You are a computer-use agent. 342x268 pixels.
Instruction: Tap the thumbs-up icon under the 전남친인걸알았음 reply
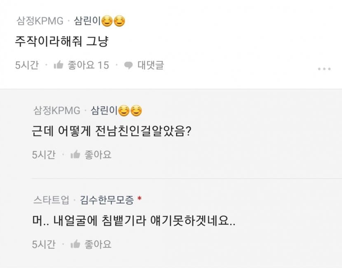pos(75,155)
